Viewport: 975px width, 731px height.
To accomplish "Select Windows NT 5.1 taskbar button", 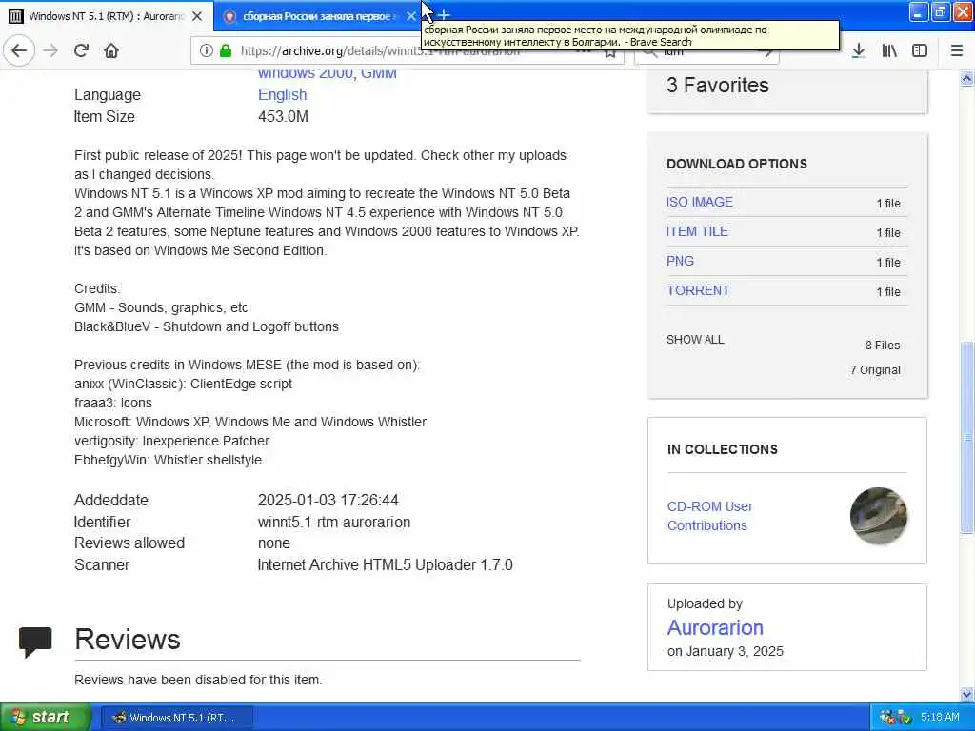I will pos(176,718).
